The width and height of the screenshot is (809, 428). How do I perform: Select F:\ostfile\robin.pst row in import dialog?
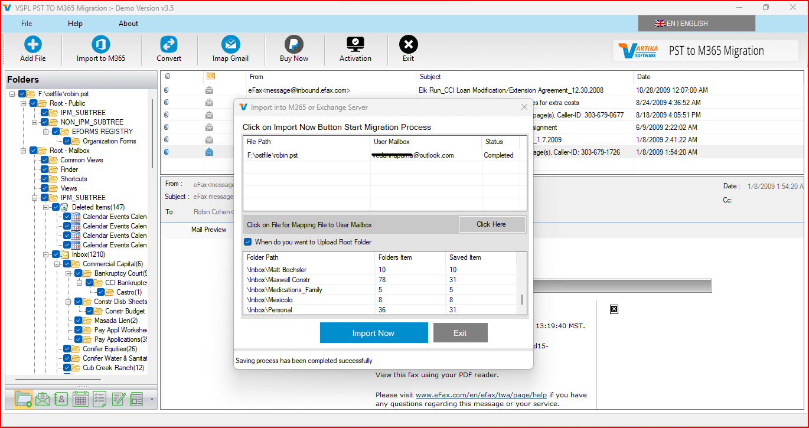click(380, 155)
